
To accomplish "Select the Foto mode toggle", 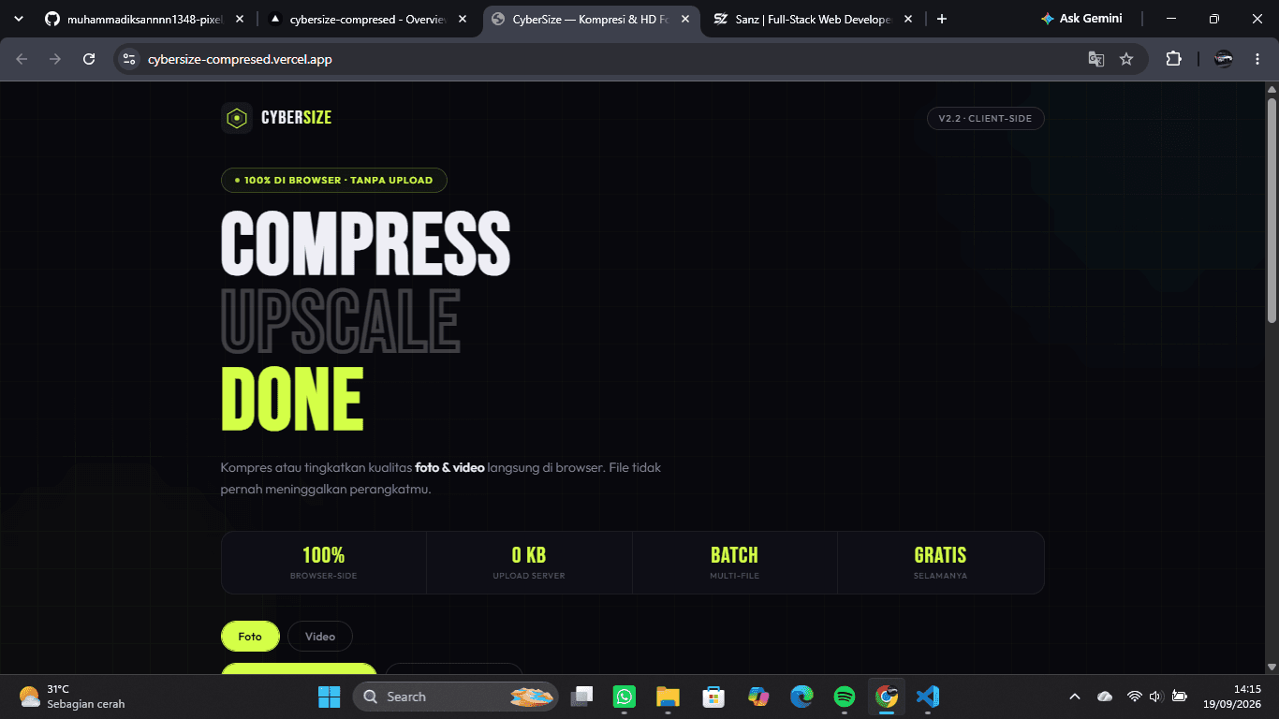I will coord(250,637).
